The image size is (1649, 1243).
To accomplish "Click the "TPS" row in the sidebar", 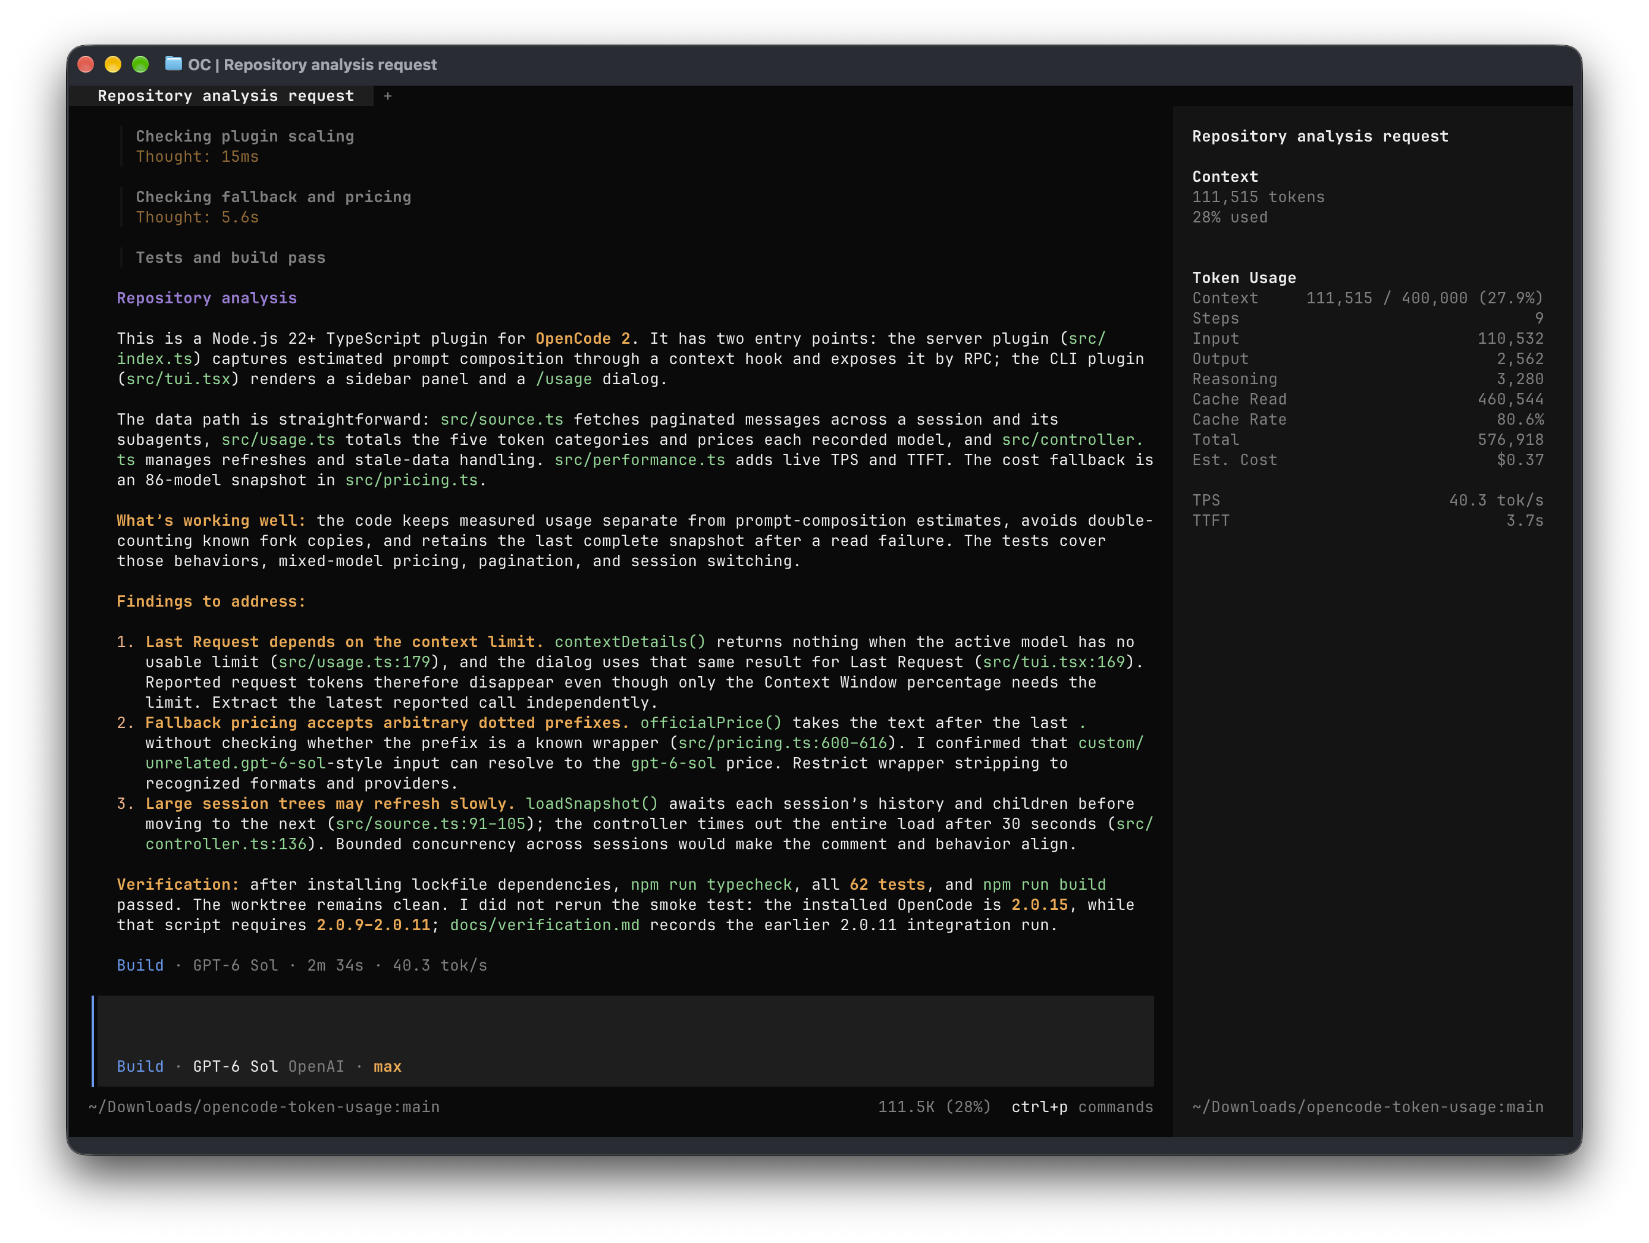I will 1367,500.
